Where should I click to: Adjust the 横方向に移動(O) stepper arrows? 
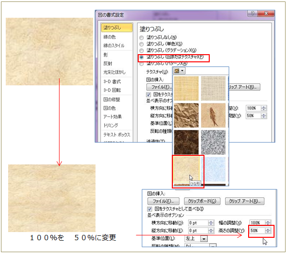pos(211,223)
